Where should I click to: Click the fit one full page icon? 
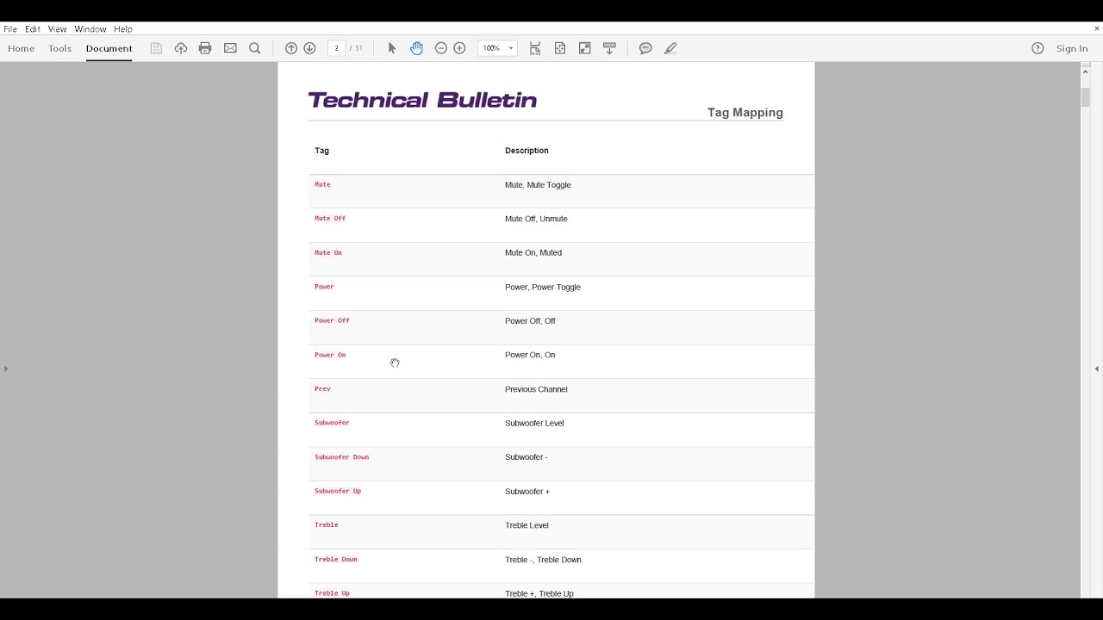[x=560, y=48]
